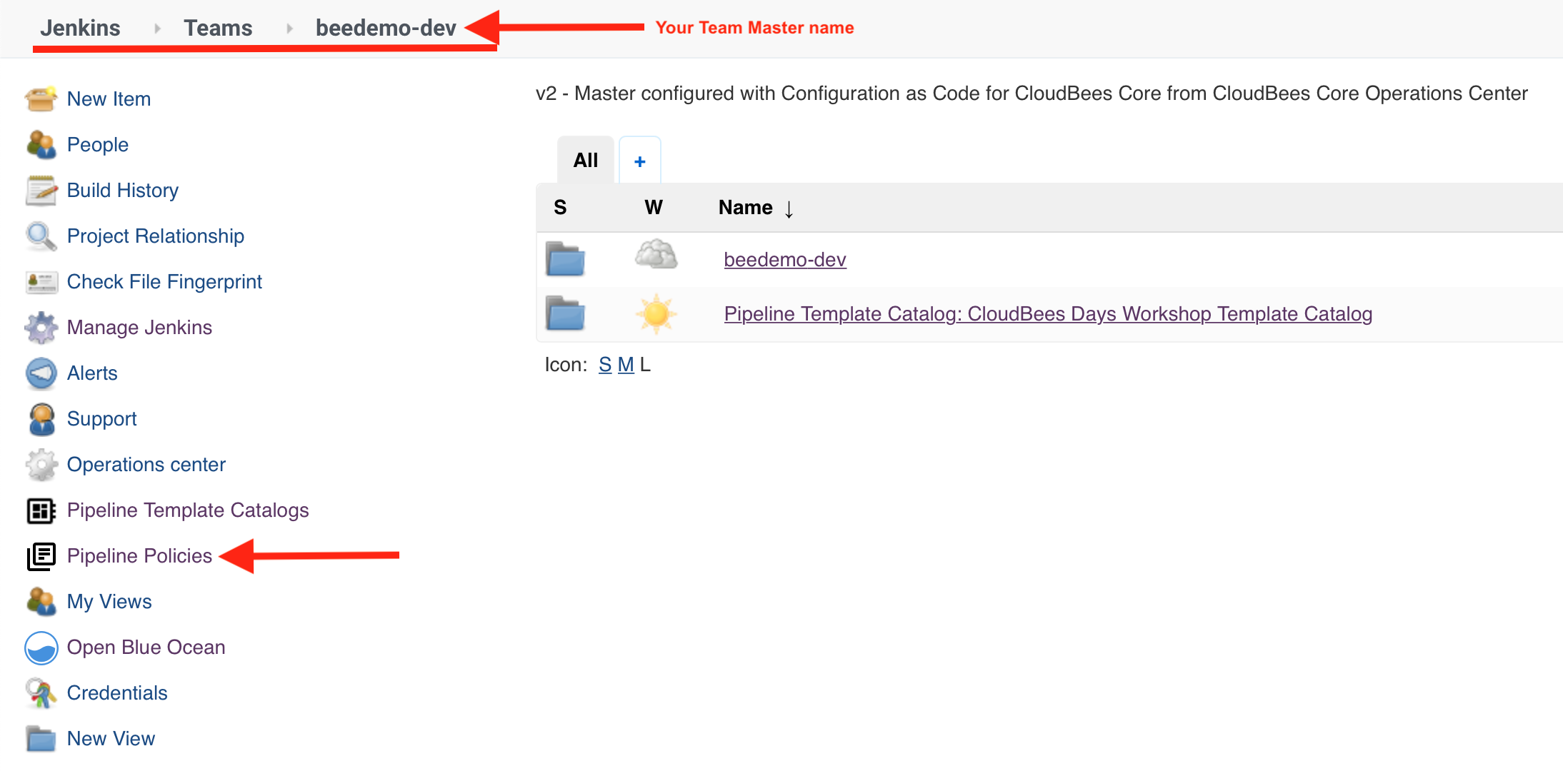Click the Operations center gear icon
Screen dimensions: 1563x771
41,465
